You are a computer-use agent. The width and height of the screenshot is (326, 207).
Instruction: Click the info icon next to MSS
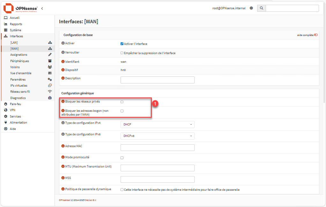(x=63, y=178)
